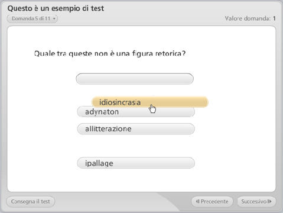Click the small arrow on the question selector
The image size is (283, 213).
[x=54, y=19]
